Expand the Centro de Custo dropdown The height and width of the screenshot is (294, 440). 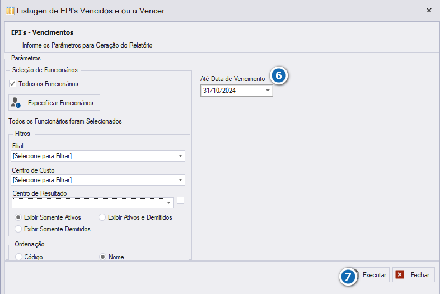click(180, 180)
